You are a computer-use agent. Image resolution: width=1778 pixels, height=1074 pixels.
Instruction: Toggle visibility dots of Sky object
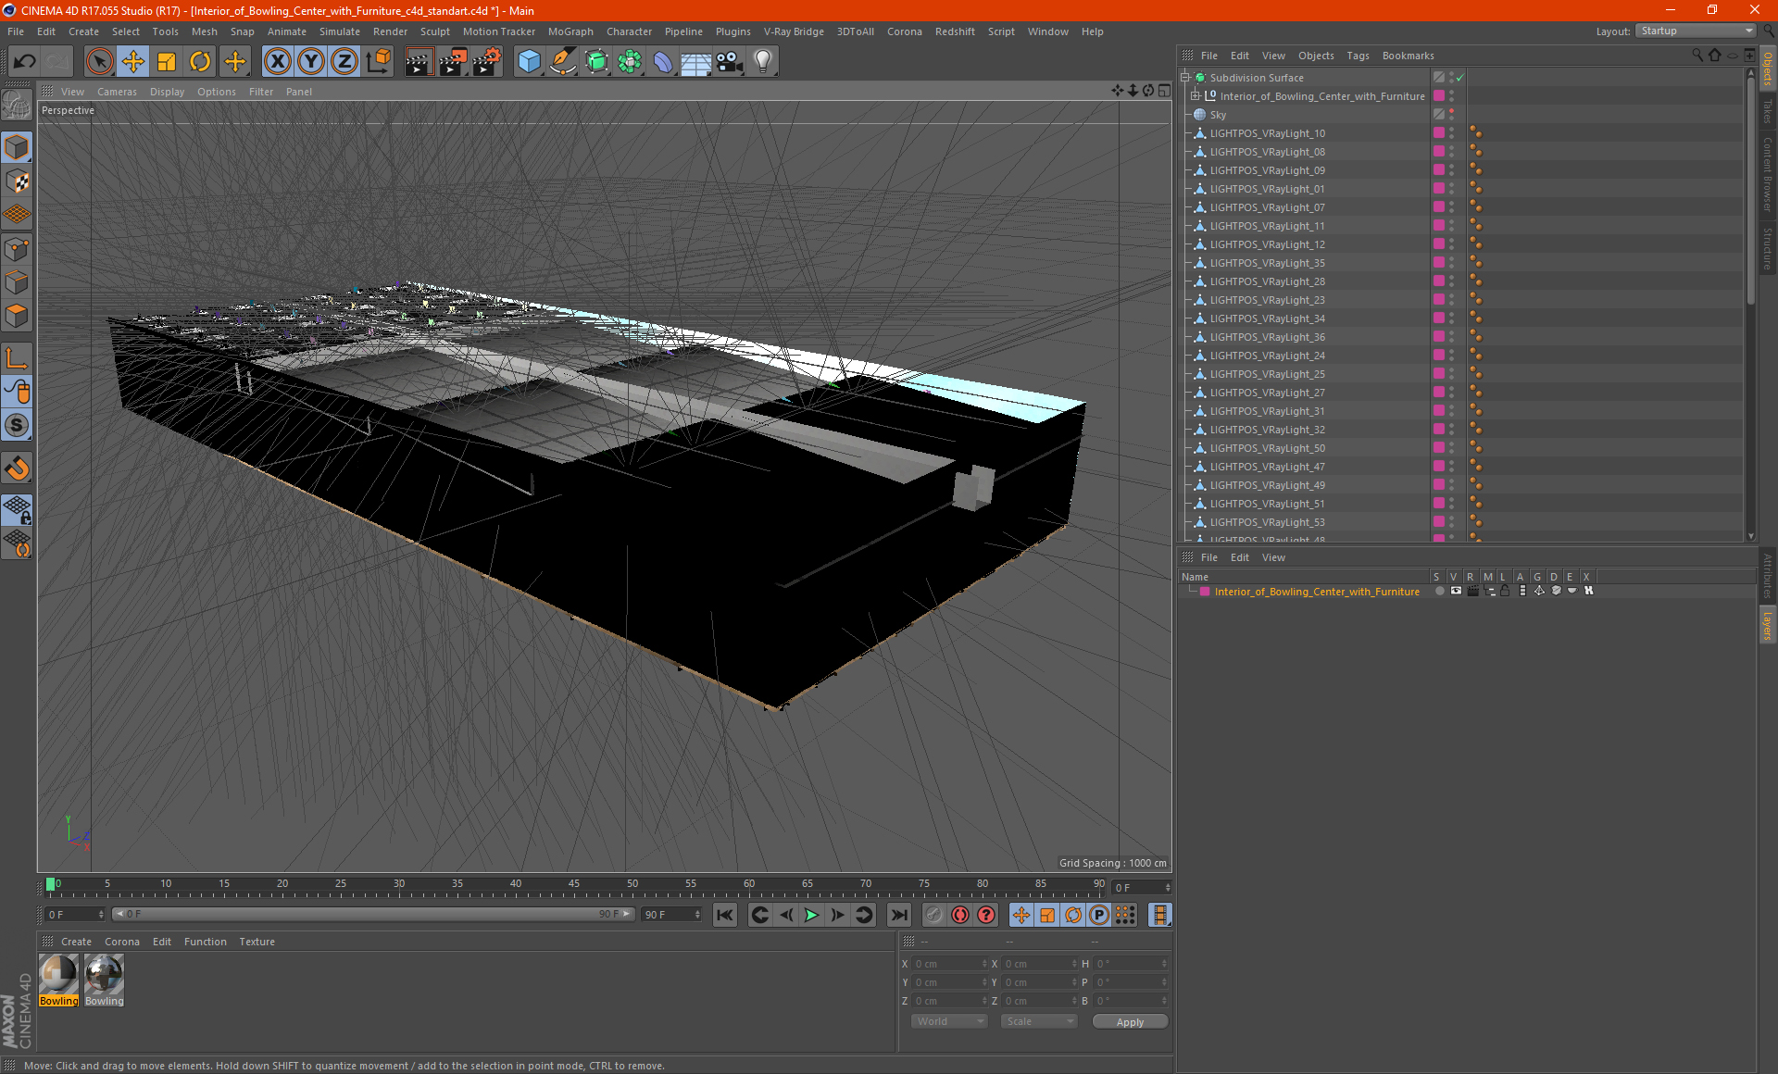(x=1451, y=115)
